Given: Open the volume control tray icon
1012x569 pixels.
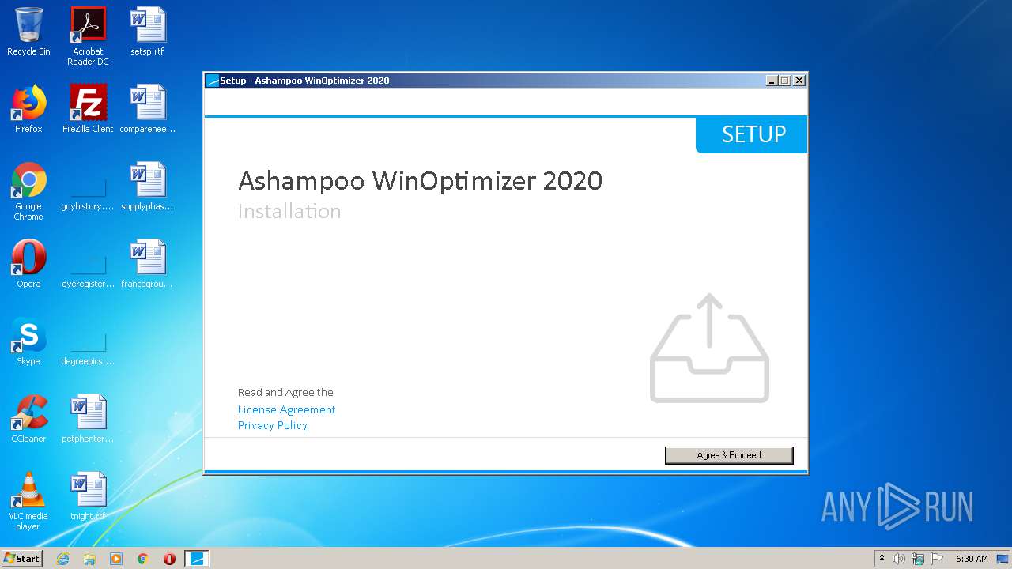Looking at the screenshot, I should coord(899,559).
